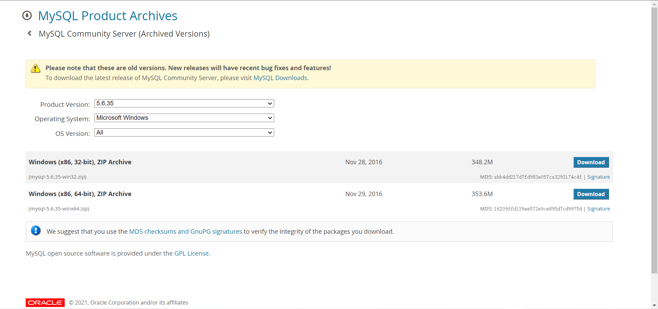Open MD5 checksums and GnuPG signatures link
Screen dimensions: 658x309
click(186, 232)
